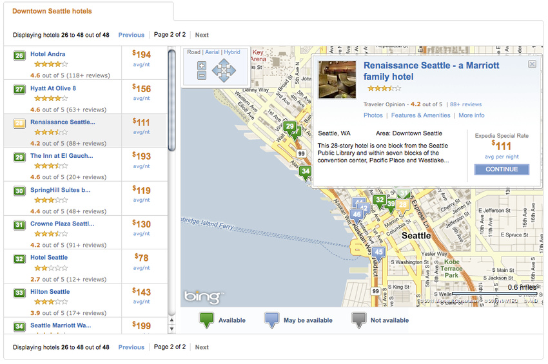Click the CONTINUE button
The width and height of the screenshot is (548, 364).
click(502, 169)
